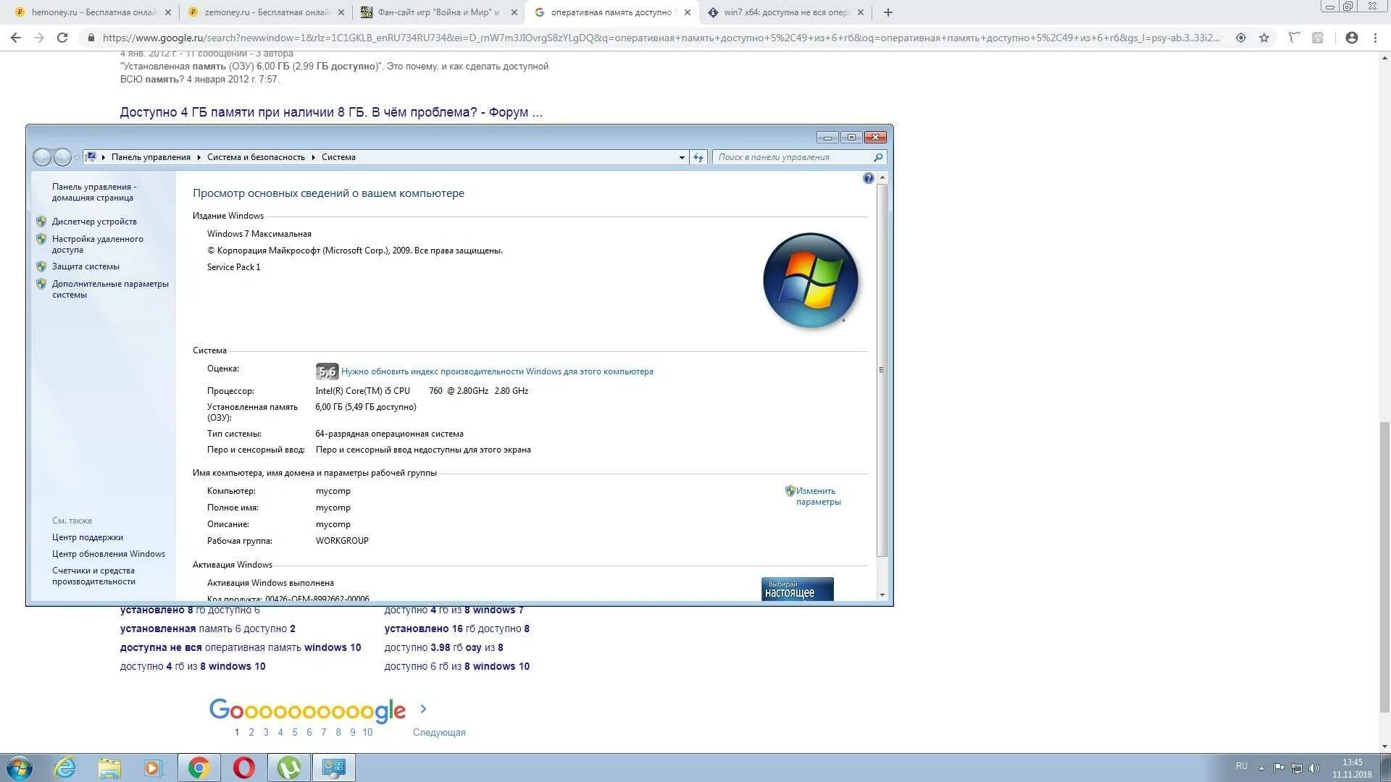Search suggestion установлено 16 гб доступно 8
1391x782 pixels.
coord(457,628)
